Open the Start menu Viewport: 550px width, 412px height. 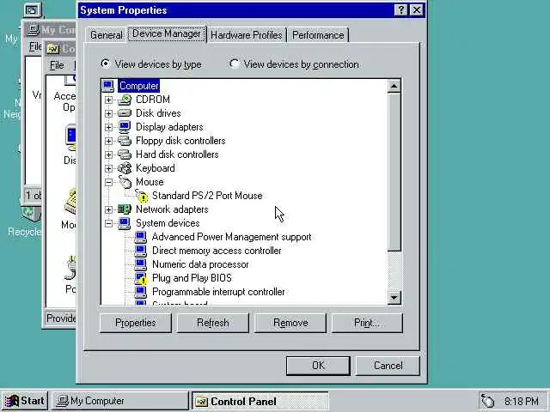(x=25, y=401)
